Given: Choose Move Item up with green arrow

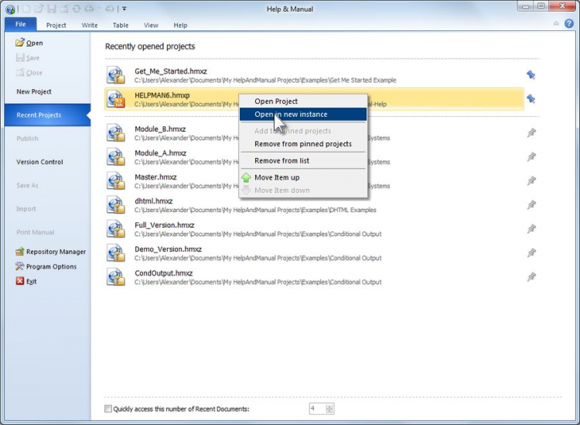Looking at the screenshot, I should click(303, 177).
